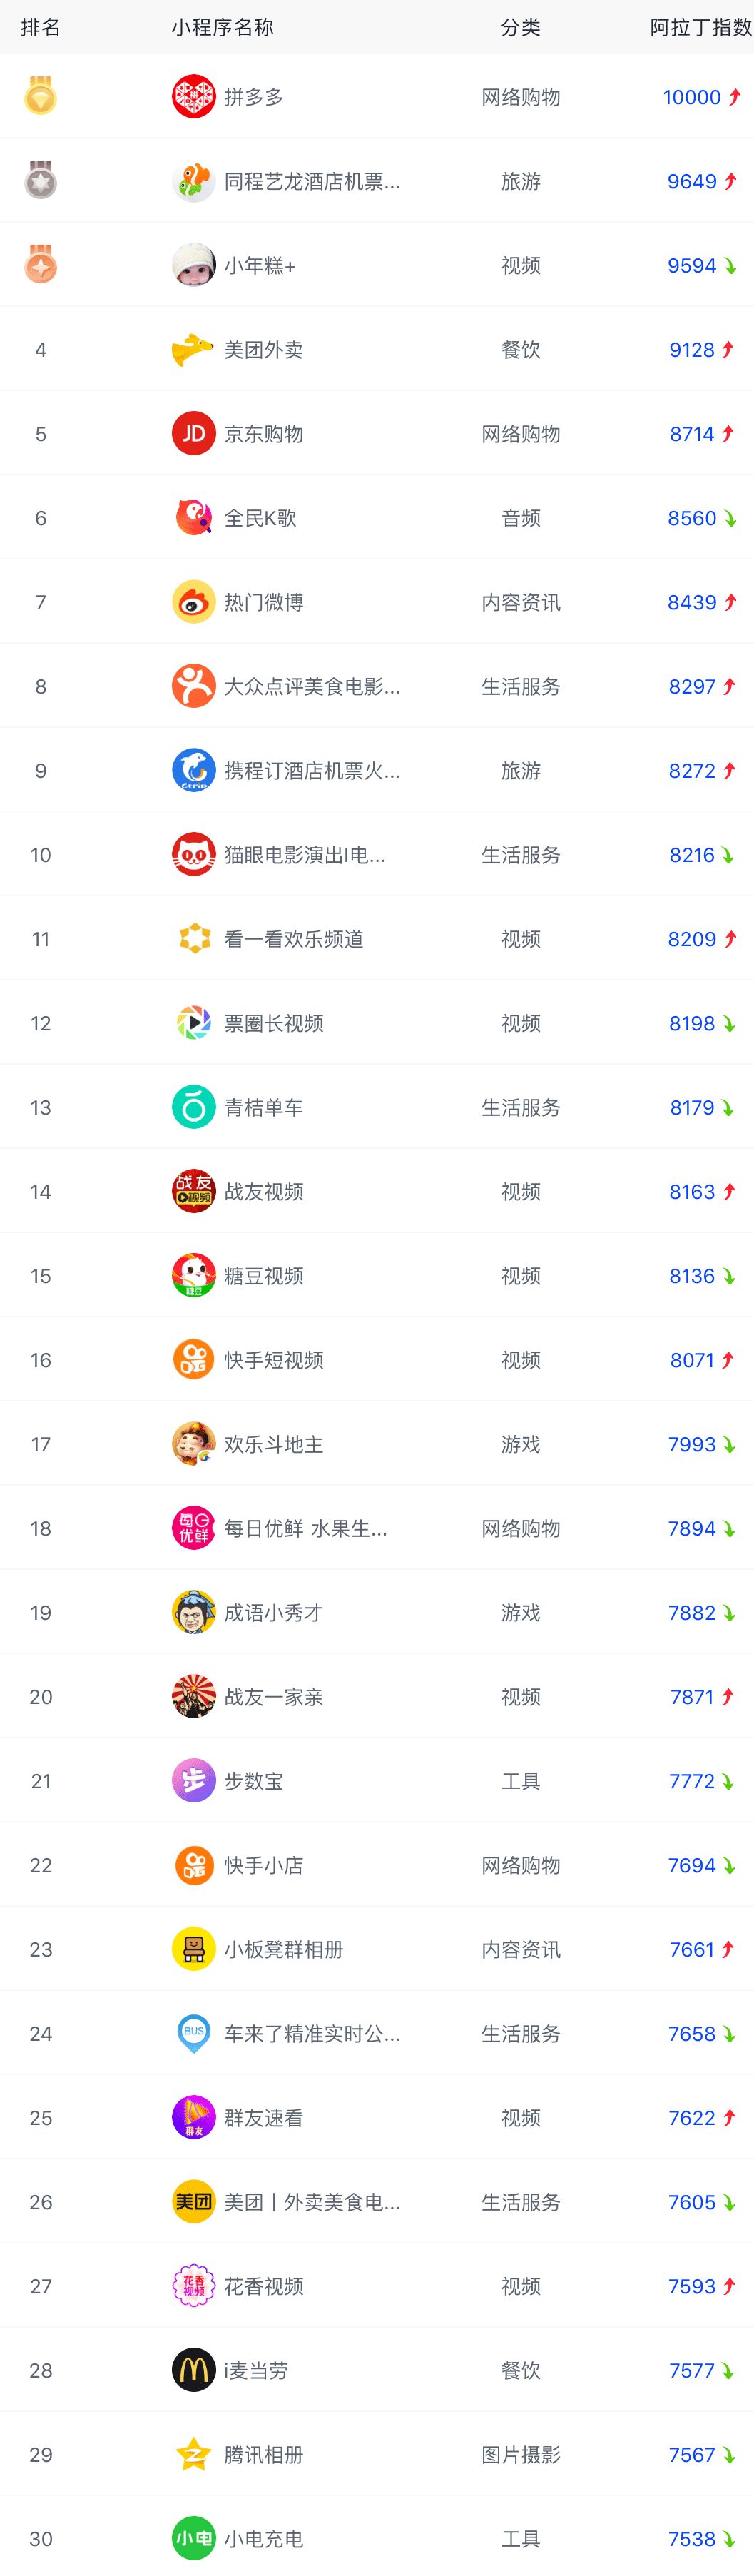Click the gold medal first-place badge
Image resolution: width=754 pixels, height=2576 pixels.
pyautogui.click(x=41, y=96)
